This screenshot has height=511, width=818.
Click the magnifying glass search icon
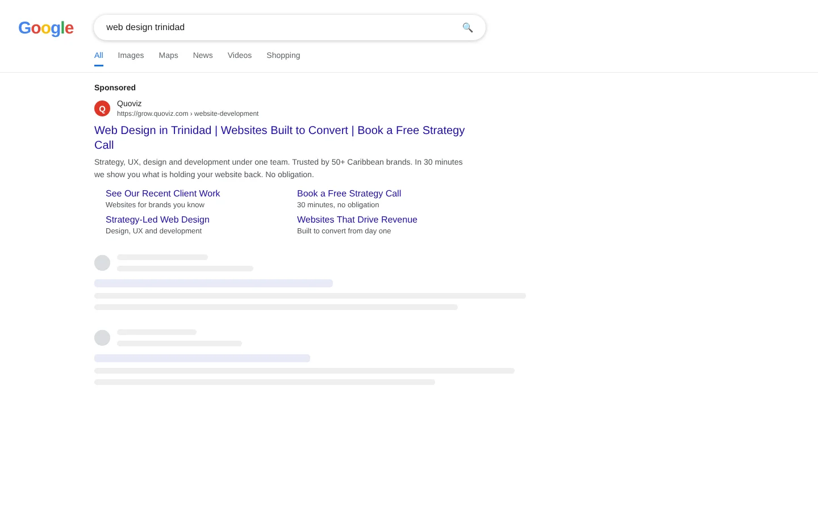click(468, 27)
